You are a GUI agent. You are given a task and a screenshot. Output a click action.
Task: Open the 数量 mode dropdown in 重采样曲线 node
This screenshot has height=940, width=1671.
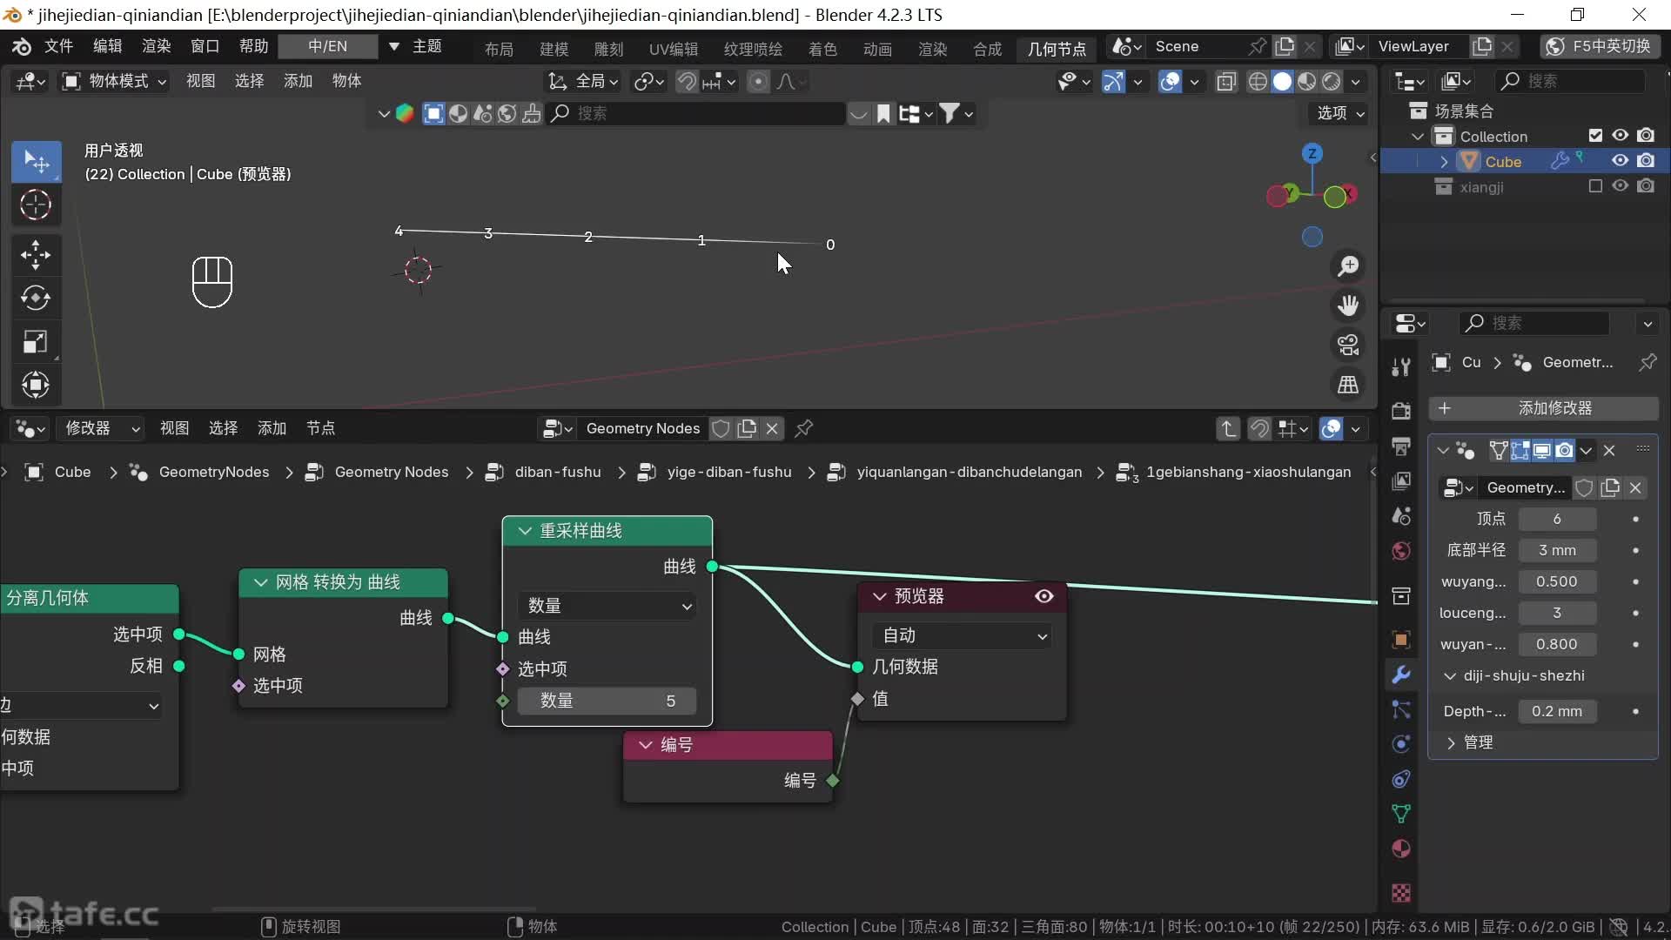coord(608,606)
